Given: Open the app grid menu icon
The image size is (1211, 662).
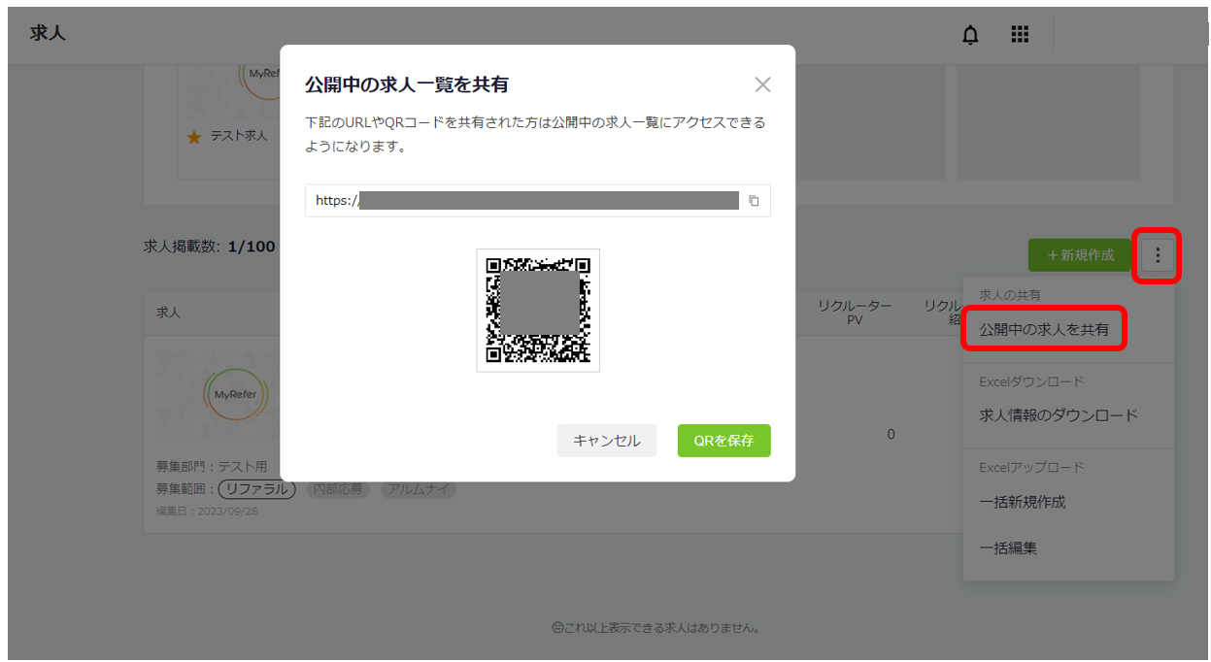Looking at the screenshot, I should (x=1019, y=34).
